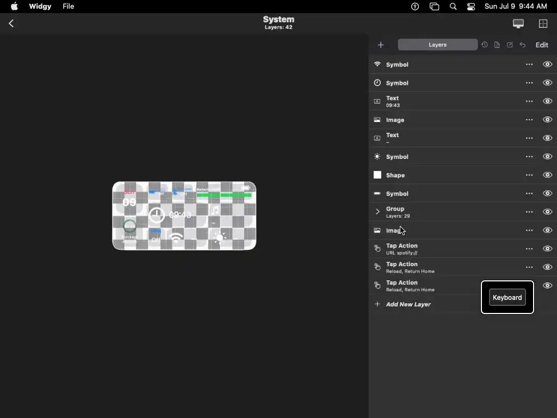Expand the Group layer chevron

coord(377,212)
